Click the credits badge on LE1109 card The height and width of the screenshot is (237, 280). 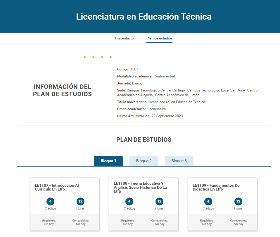[208, 201]
